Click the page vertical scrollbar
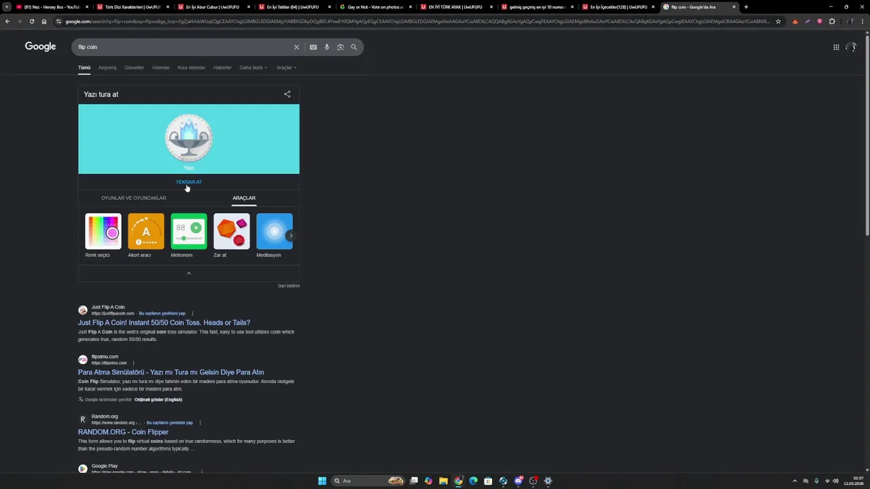This screenshot has width=870, height=489. (x=867, y=136)
